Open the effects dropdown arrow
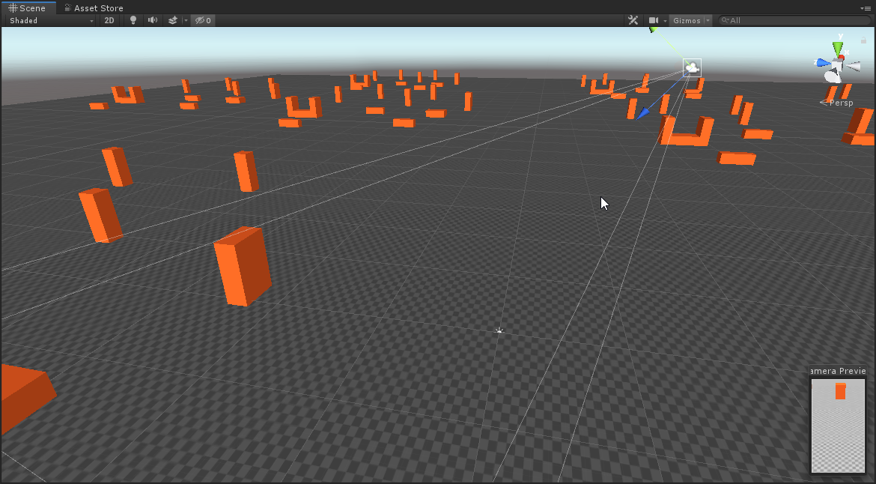The height and width of the screenshot is (484, 876). click(185, 20)
